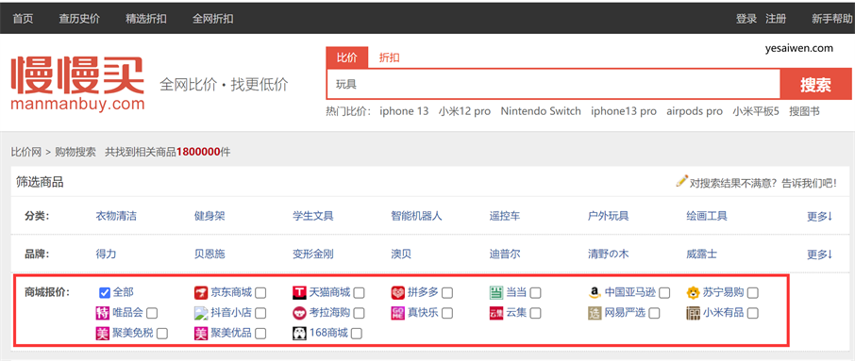The image size is (855, 361).
Task: Click the 天猫商城 red T icon
Action: point(299,293)
